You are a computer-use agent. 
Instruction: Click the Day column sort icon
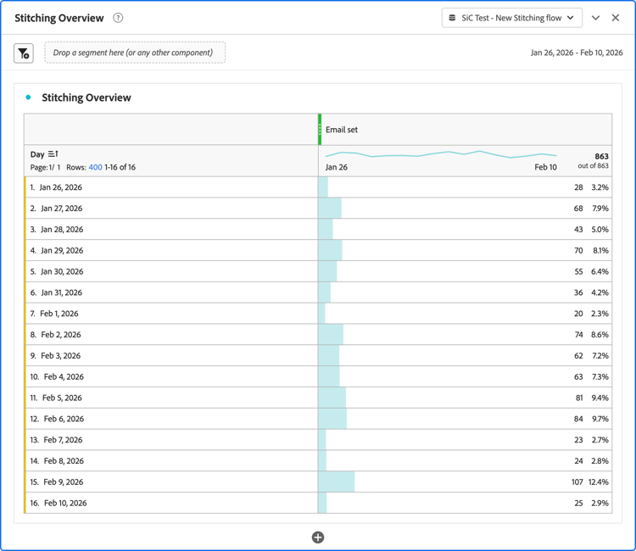pyautogui.click(x=53, y=154)
